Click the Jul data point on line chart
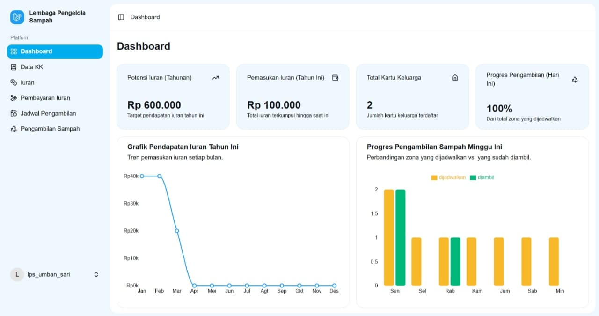Screen dimensions: 599x316 click(247, 285)
